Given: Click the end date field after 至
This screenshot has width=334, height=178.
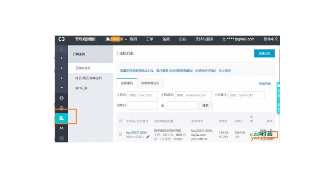Looking at the screenshot, I should [x=182, y=105].
